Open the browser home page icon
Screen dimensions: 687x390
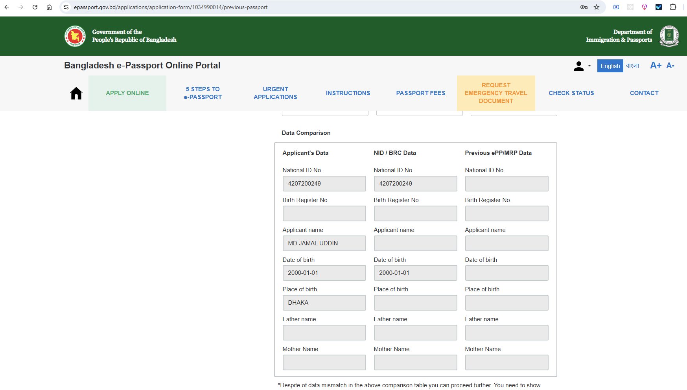point(49,7)
